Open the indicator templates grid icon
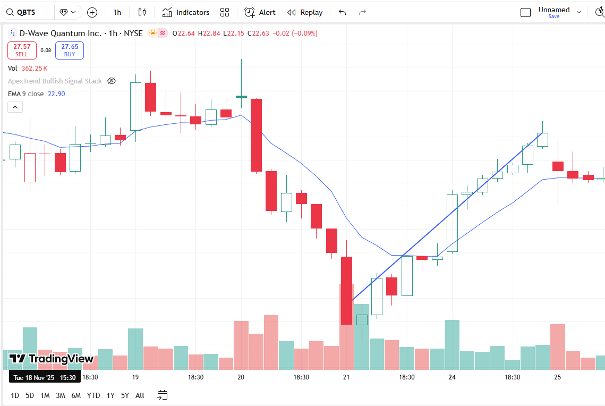605x406 pixels. (225, 12)
